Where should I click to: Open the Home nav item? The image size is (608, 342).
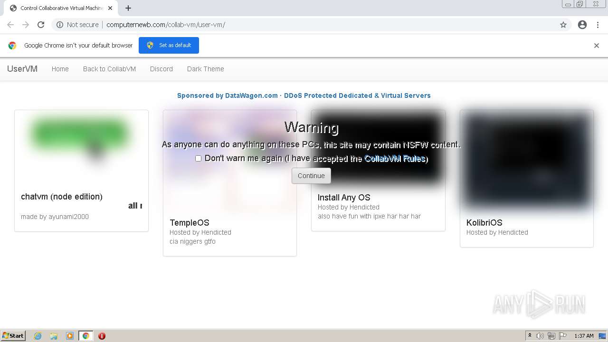(60, 69)
